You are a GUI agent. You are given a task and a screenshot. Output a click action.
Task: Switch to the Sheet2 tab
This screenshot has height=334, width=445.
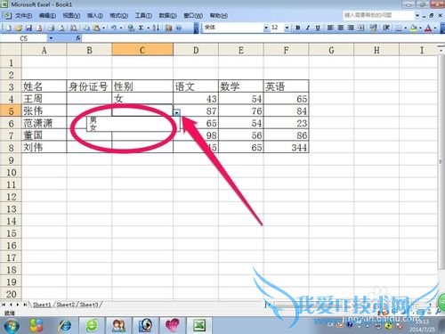pyautogui.click(x=65, y=305)
